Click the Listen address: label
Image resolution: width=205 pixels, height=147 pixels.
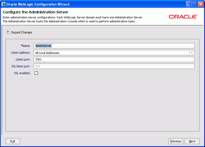coord(21,53)
